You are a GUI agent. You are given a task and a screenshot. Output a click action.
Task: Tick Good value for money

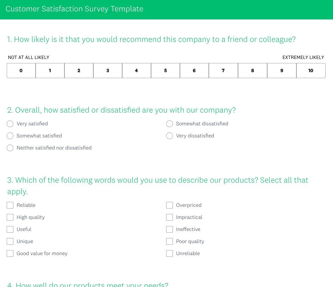pos(10,253)
